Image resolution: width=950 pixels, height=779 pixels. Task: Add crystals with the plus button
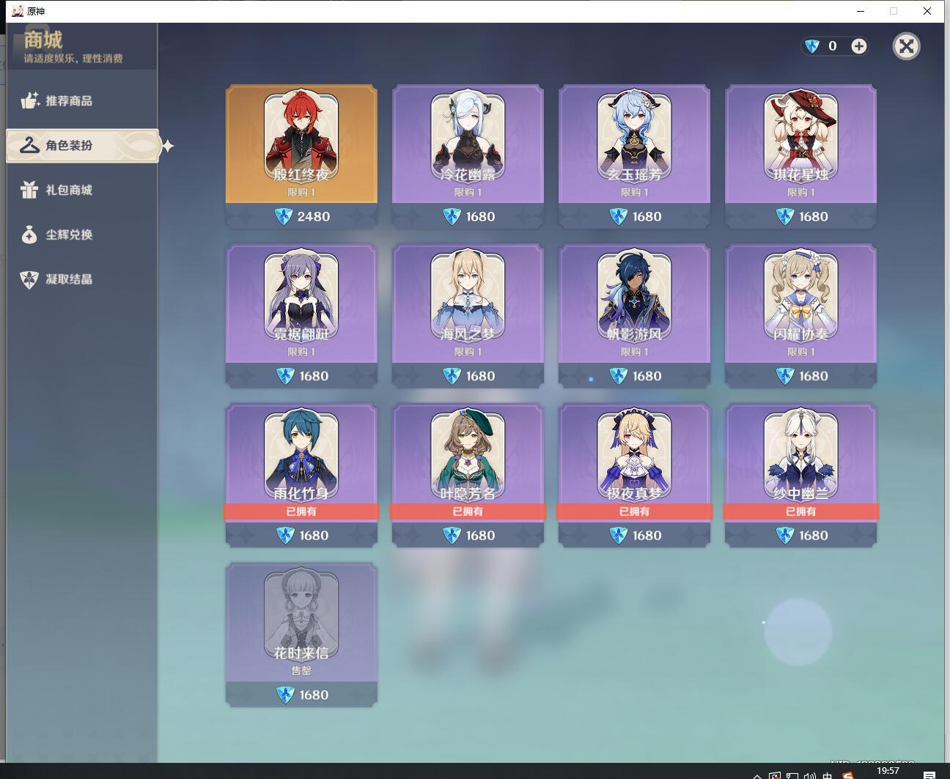coord(858,46)
